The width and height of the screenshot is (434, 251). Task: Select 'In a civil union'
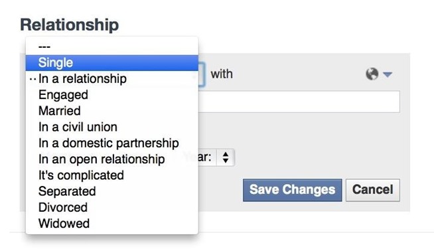pyautogui.click(x=112, y=127)
